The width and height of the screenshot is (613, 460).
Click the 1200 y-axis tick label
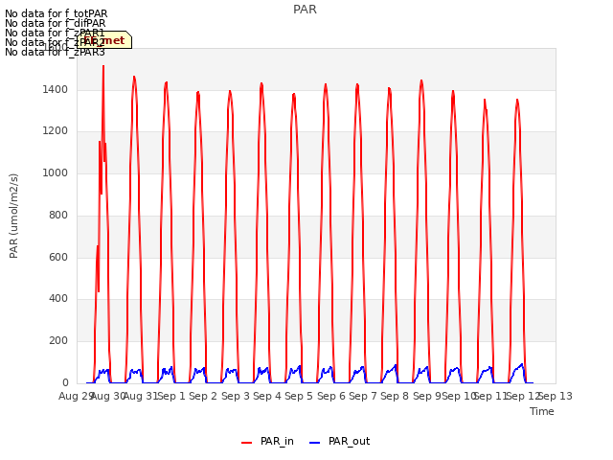coord(56,131)
